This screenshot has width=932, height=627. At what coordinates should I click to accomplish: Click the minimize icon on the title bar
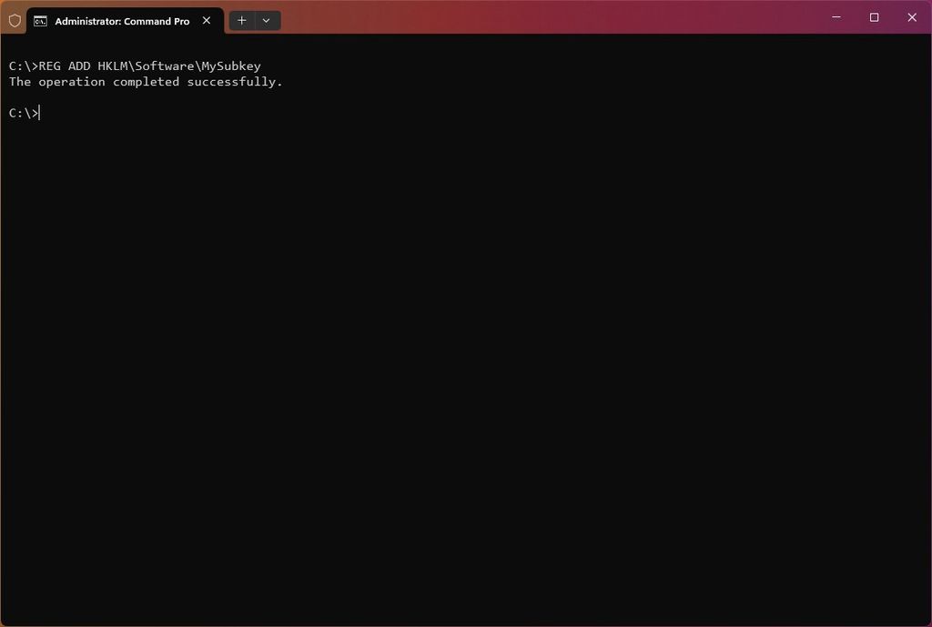pos(836,16)
